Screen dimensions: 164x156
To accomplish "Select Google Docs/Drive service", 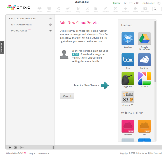I will (x=144, y=39).
